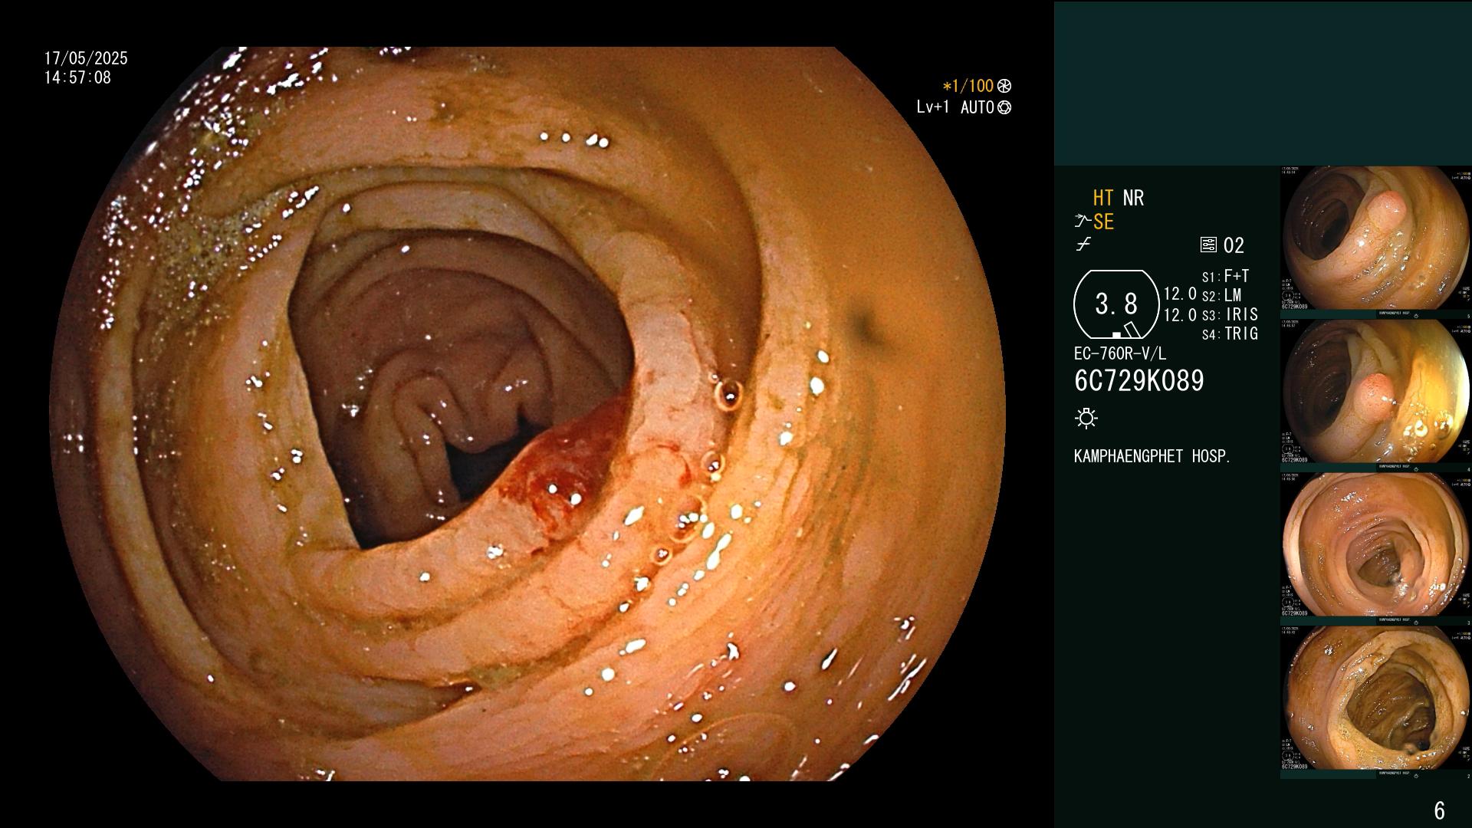Click the lower 12.0 diameter value

click(x=1180, y=314)
